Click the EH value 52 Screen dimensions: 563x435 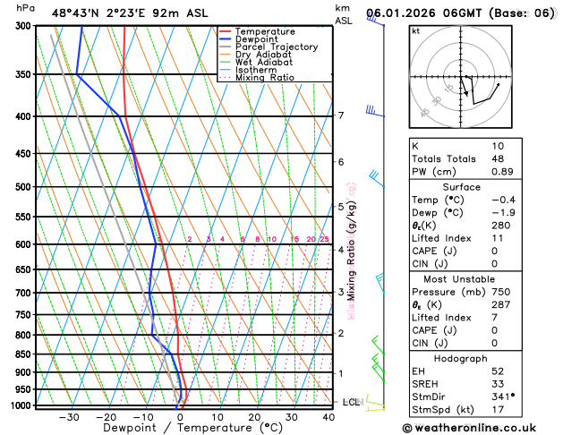[x=498, y=371]
